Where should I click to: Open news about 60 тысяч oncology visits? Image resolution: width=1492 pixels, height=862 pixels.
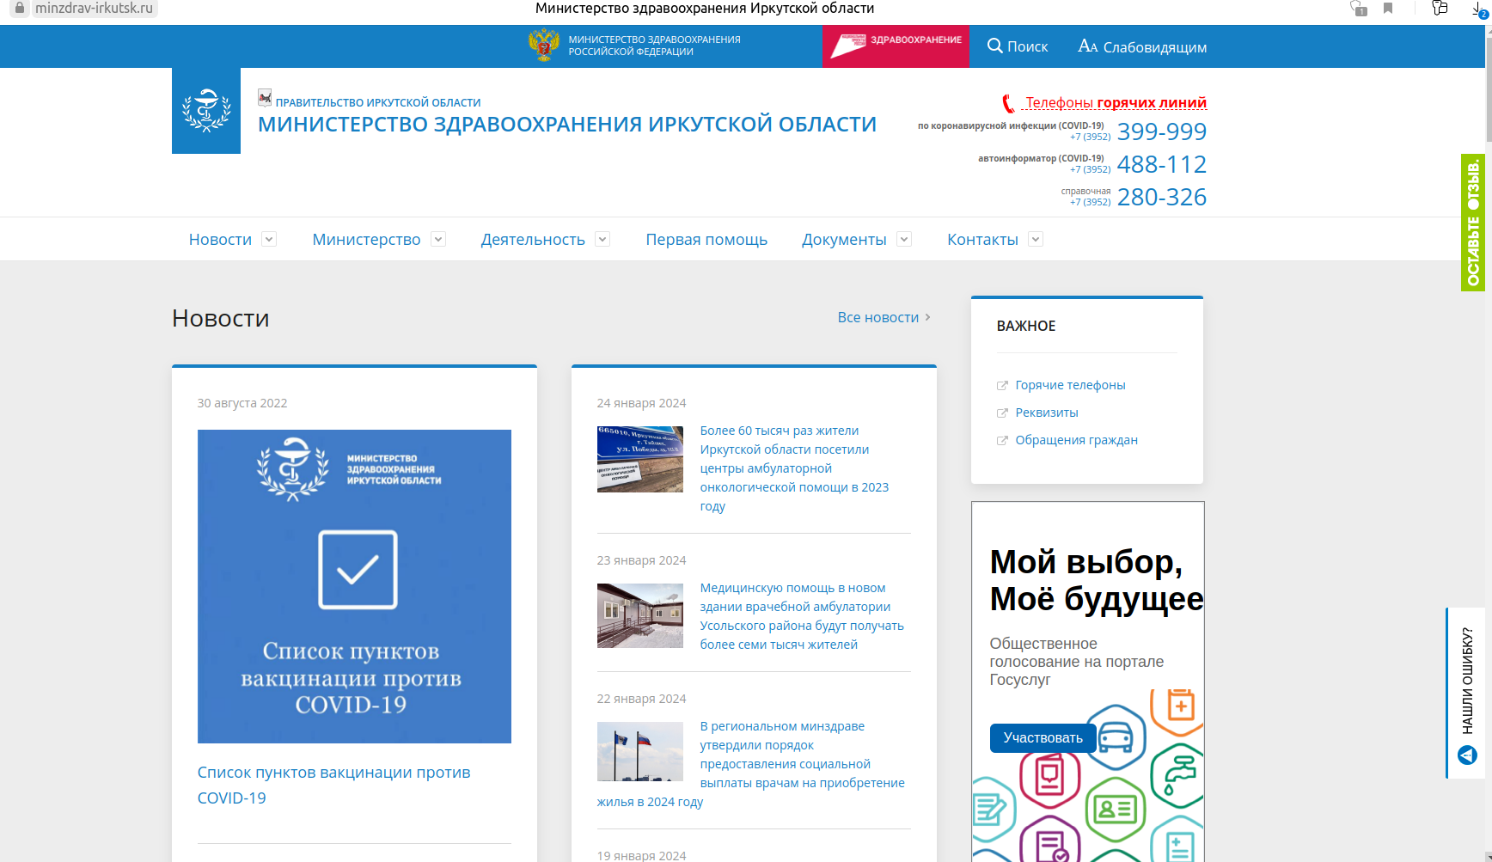click(x=794, y=468)
